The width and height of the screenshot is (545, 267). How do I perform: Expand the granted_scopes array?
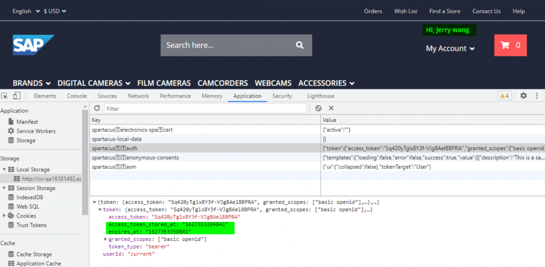[106, 239]
